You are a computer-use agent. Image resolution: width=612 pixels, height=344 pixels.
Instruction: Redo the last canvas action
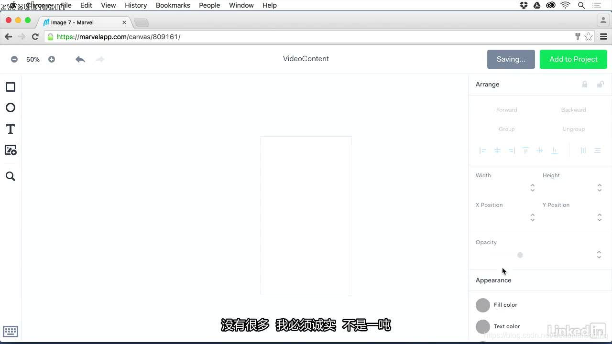pos(100,59)
